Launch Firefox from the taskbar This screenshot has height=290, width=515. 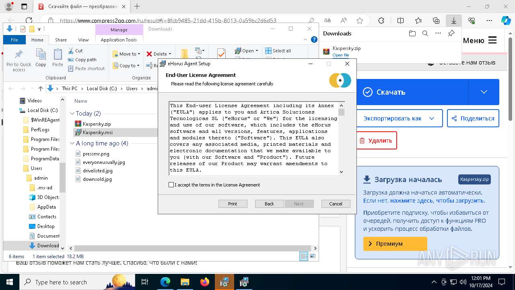click(204, 282)
